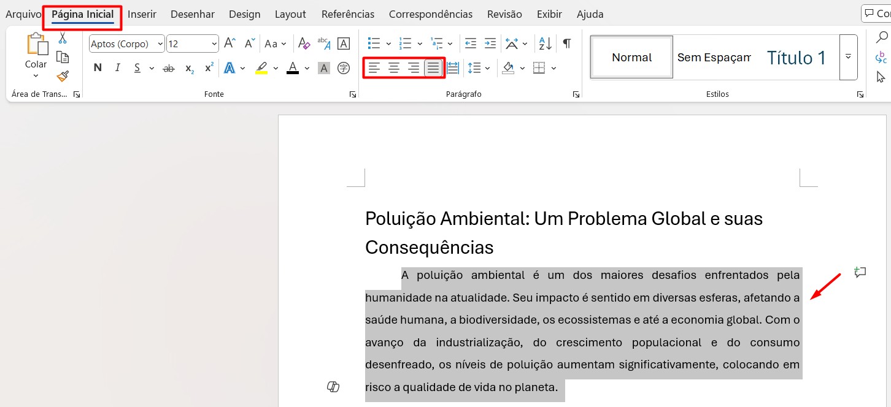Click the Asian layout text direction icon
The height and width of the screenshot is (407, 891).
(x=512, y=44)
